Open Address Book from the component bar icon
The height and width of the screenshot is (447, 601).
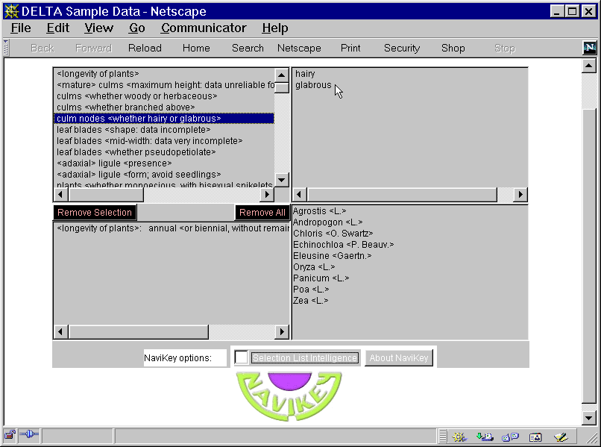tap(535, 437)
